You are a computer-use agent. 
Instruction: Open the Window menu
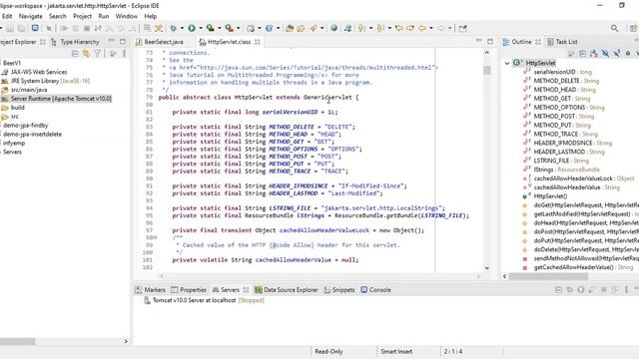tap(127, 16)
